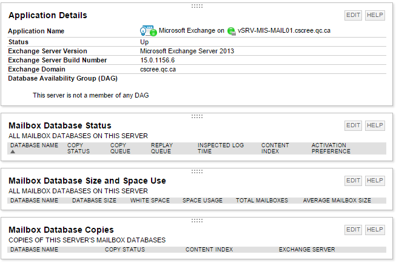The image size is (396, 263).
Task: Click the drag handle above Mailbox Database Copies
Action: 197,221
